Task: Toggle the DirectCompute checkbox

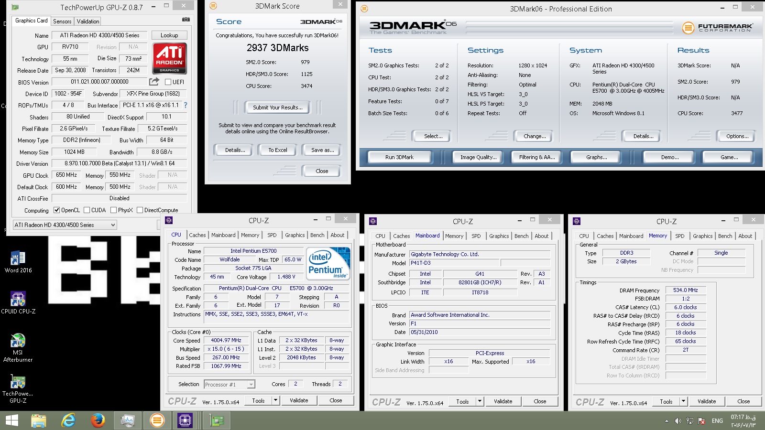Action: tap(140, 210)
